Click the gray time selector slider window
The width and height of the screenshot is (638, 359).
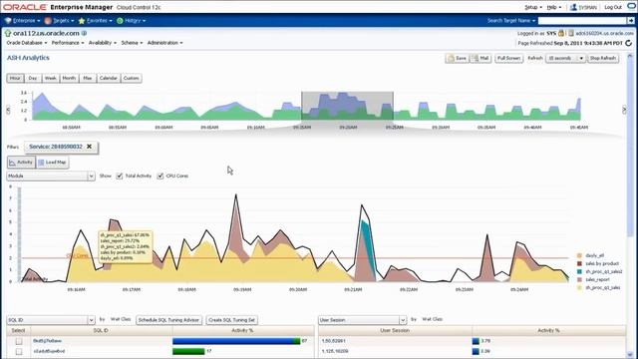click(347, 106)
